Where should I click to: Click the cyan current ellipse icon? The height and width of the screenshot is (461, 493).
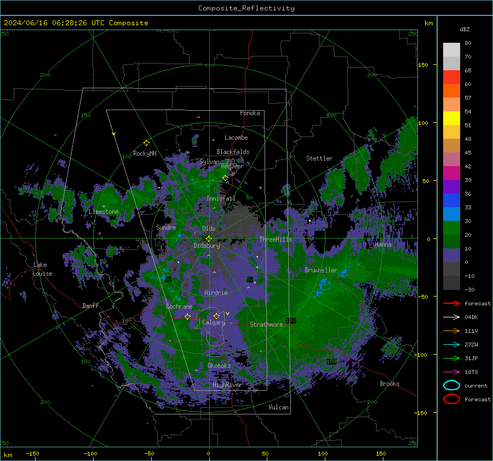click(451, 385)
